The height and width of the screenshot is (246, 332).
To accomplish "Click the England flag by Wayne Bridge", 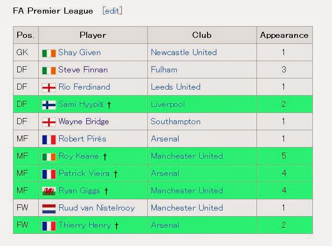I will tap(49, 122).
